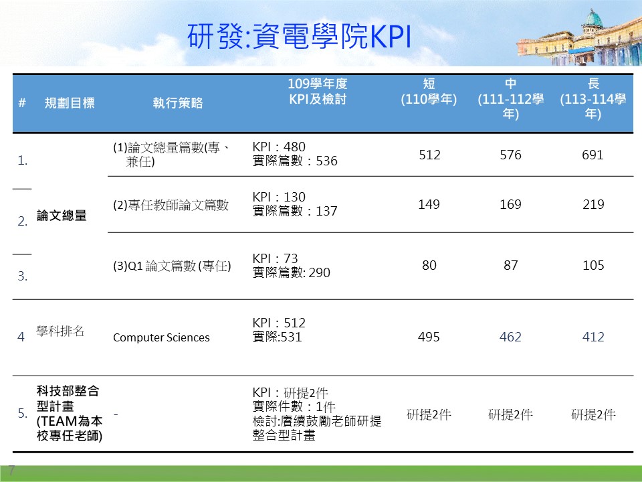Click the value 80
Viewport: 642px width, 482px height.
pos(429,265)
